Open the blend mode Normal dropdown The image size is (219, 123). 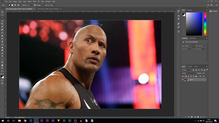[x=189, y=73]
